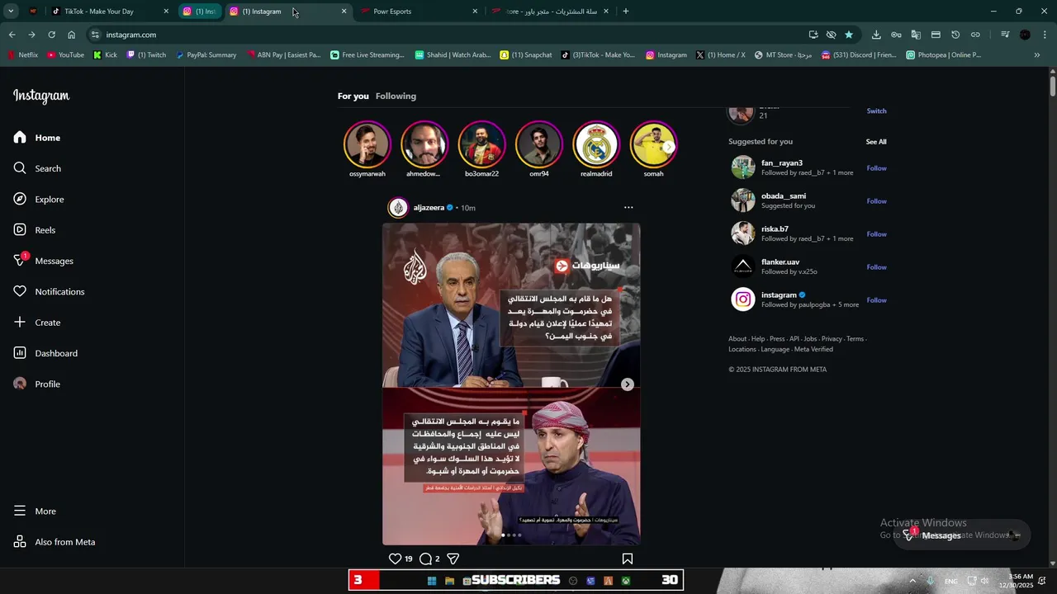1057x594 pixels.
Task: Switch to the Following feed tab
Action: coord(396,97)
